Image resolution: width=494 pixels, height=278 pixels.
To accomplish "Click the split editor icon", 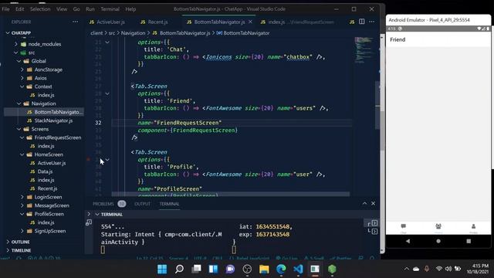I will pyautogui.click(x=362, y=22).
